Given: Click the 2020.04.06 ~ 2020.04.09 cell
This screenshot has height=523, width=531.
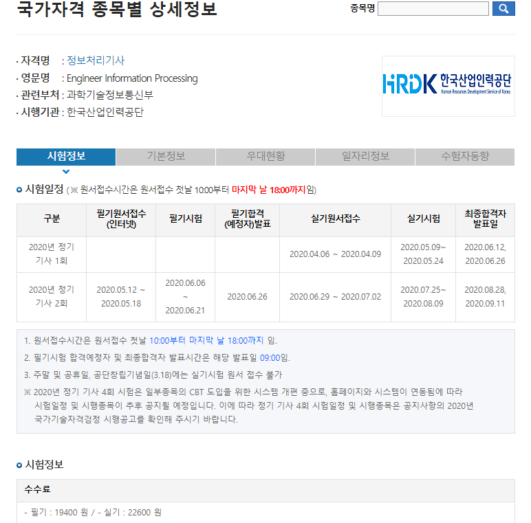Looking at the screenshot, I should pyautogui.click(x=335, y=254).
